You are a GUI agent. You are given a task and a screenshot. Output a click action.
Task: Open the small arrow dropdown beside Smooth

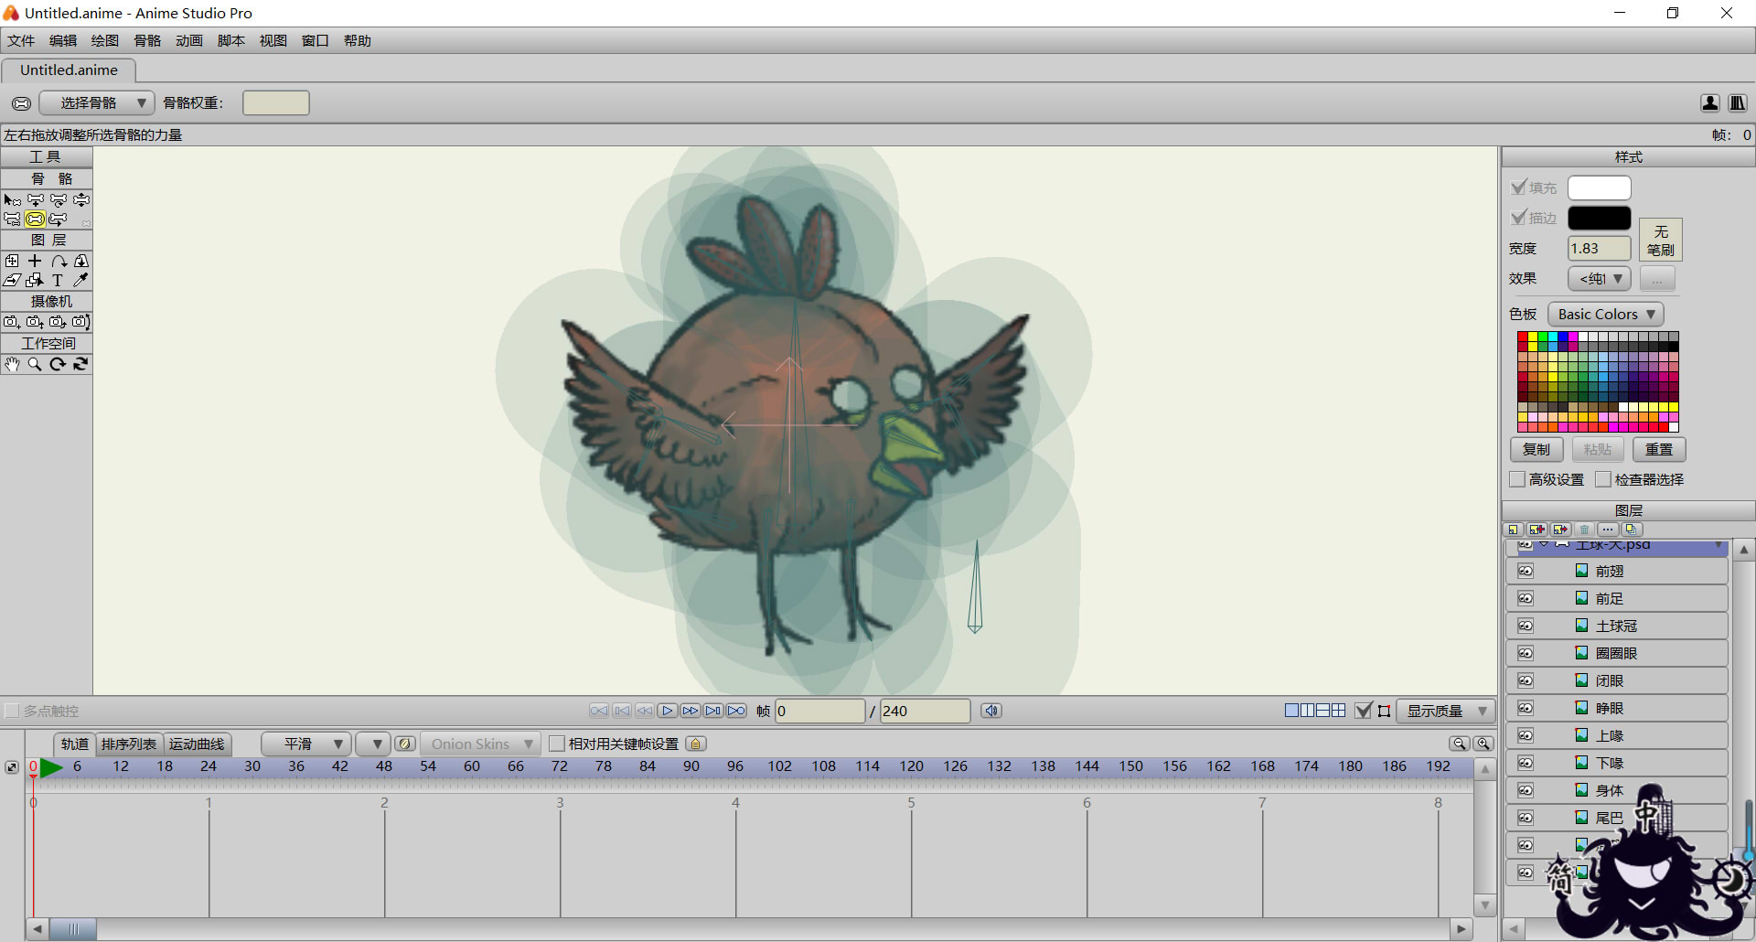373,744
